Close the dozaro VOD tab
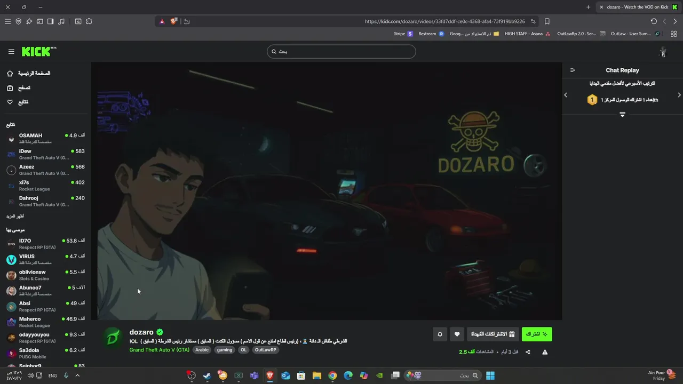Image resolution: width=683 pixels, height=384 pixels. pyautogui.click(x=601, y=7)
